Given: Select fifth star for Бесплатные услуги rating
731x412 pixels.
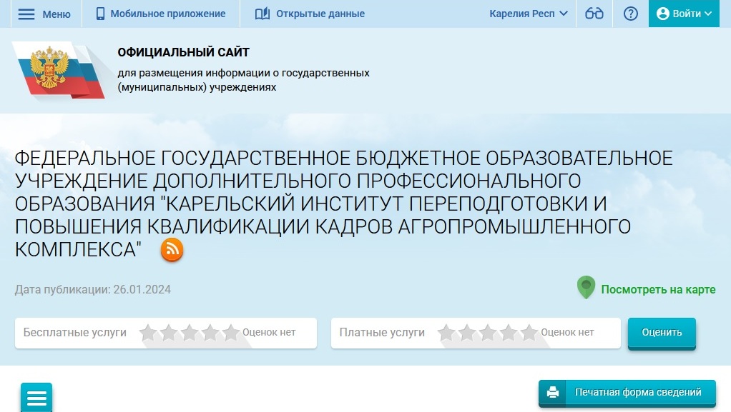Looking at the screenshot, I should [231, 333].
